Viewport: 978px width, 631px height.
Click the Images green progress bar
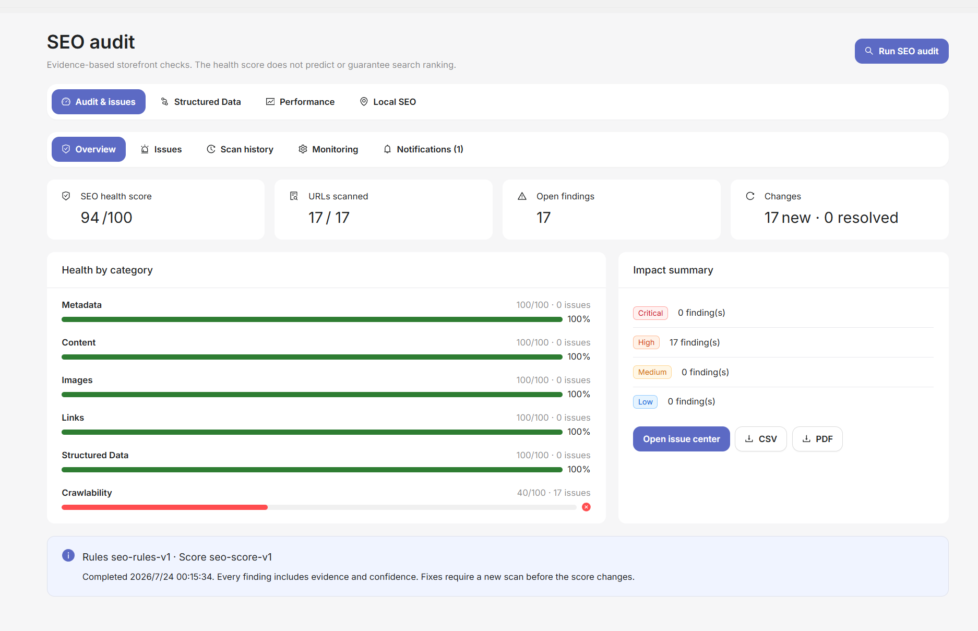(312, 395)
